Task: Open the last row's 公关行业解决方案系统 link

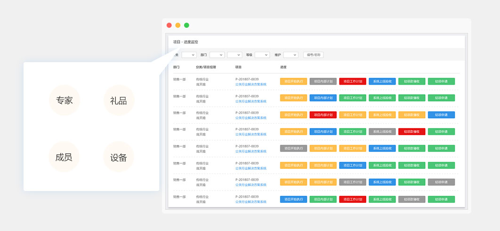Action: click(x=250, y=202)
